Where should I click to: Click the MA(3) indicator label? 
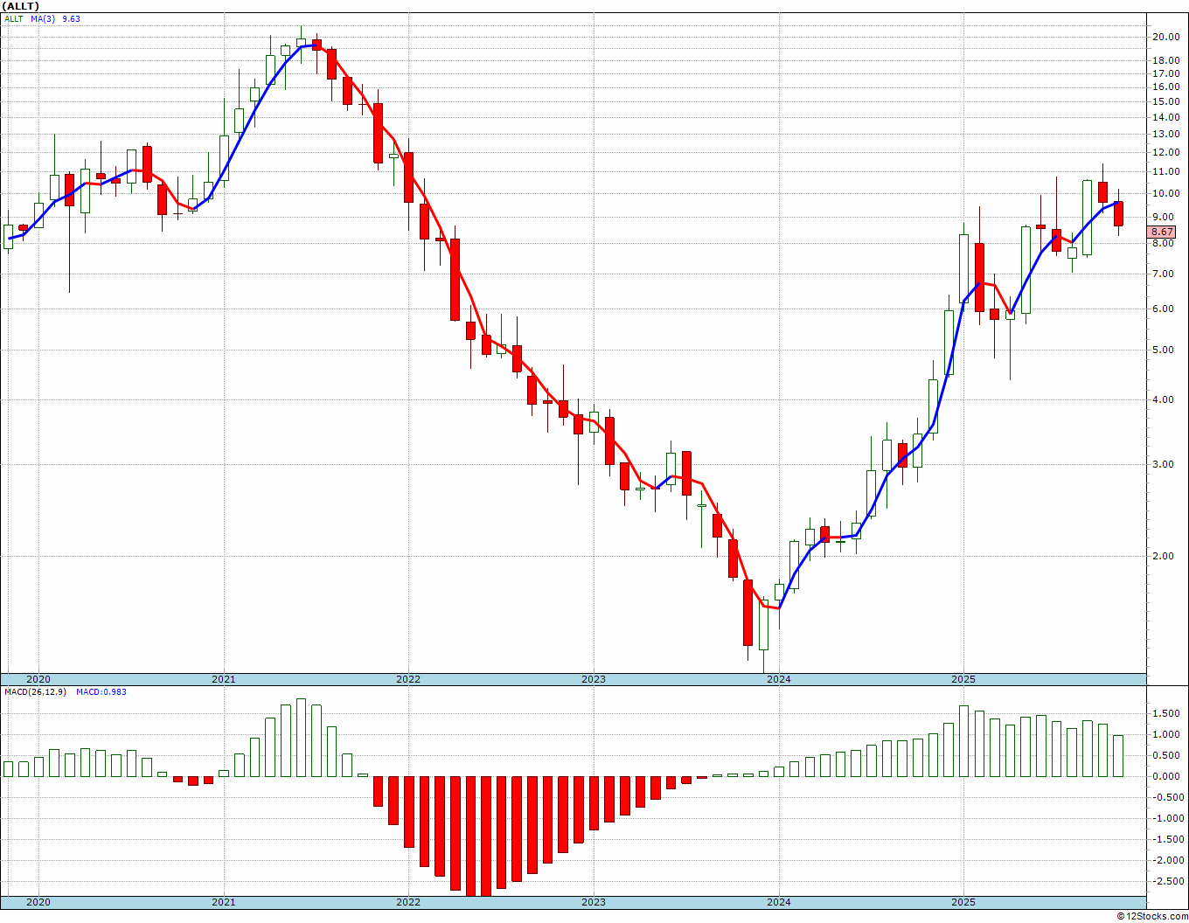(x=43, y=18)
